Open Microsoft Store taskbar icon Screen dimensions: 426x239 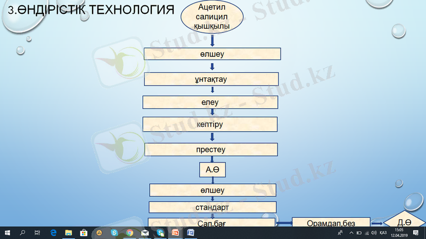click(x=84, y=233)
